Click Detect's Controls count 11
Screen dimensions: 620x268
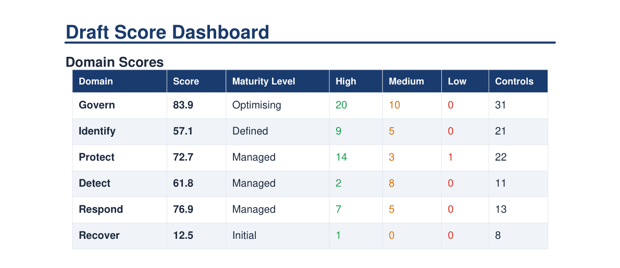pos(501,184)
